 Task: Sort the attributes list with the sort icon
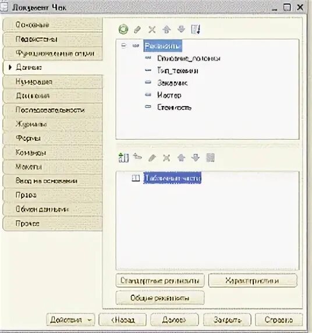click(x=196, y=29)
